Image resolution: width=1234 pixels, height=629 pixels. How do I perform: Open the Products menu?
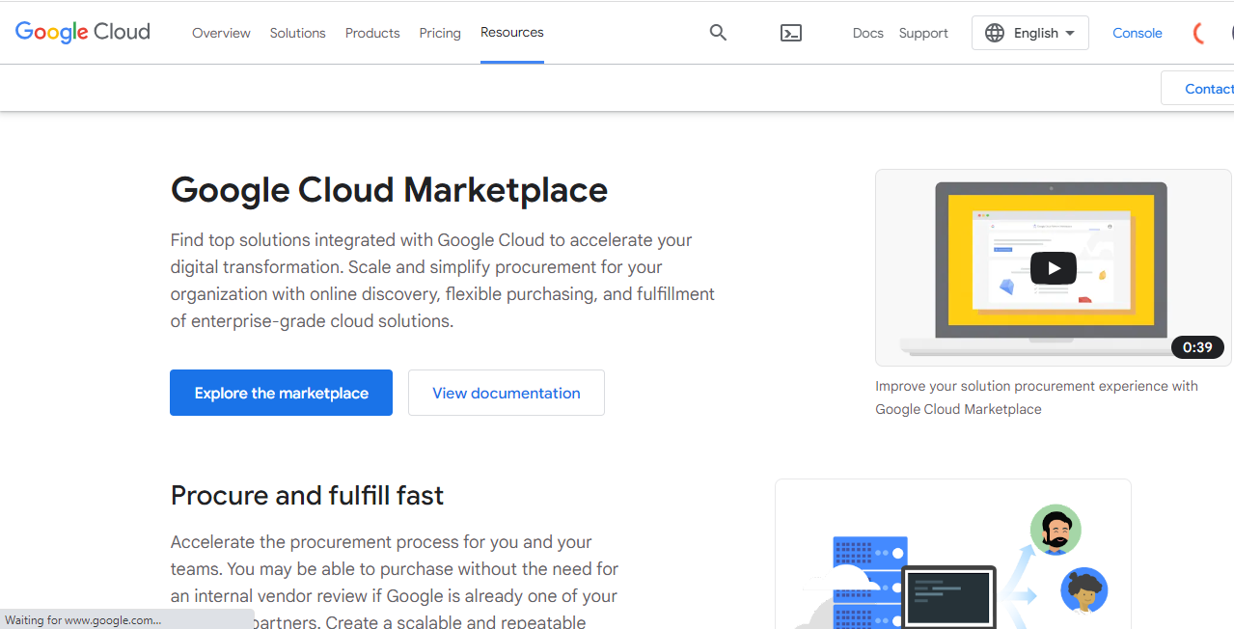click(x=372, y=33)
